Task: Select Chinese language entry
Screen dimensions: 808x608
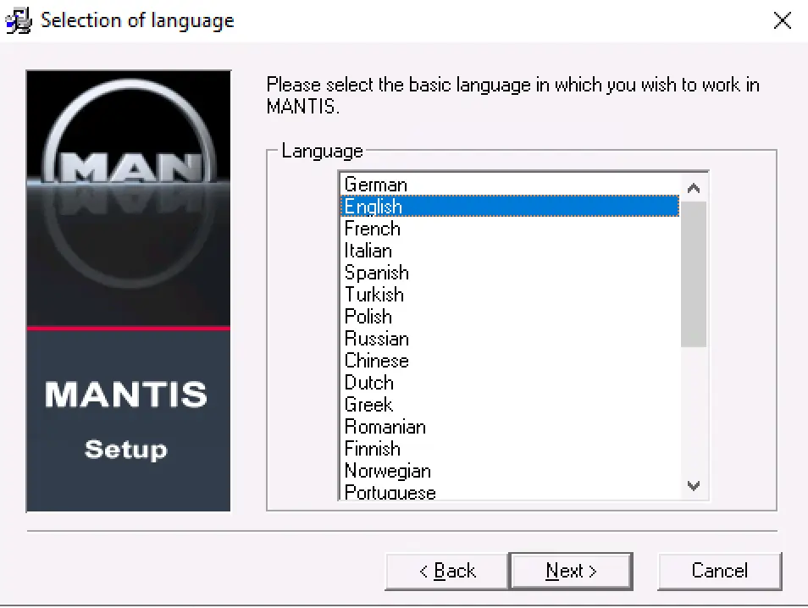Action: pos(377,361)
